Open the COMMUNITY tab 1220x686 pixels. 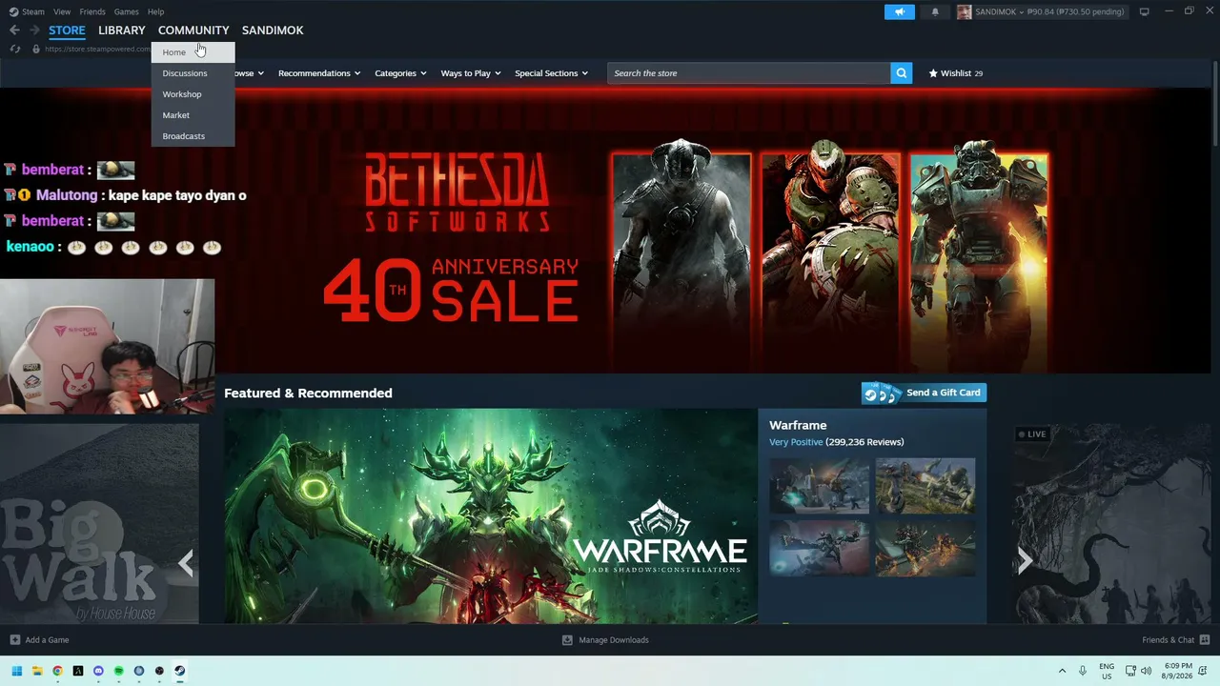click(x=193, y=30)
